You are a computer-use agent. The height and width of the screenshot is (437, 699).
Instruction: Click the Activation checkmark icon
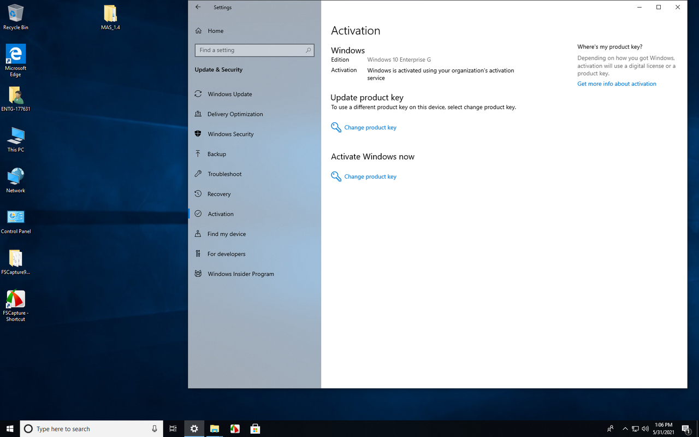(x=198, y=214)
